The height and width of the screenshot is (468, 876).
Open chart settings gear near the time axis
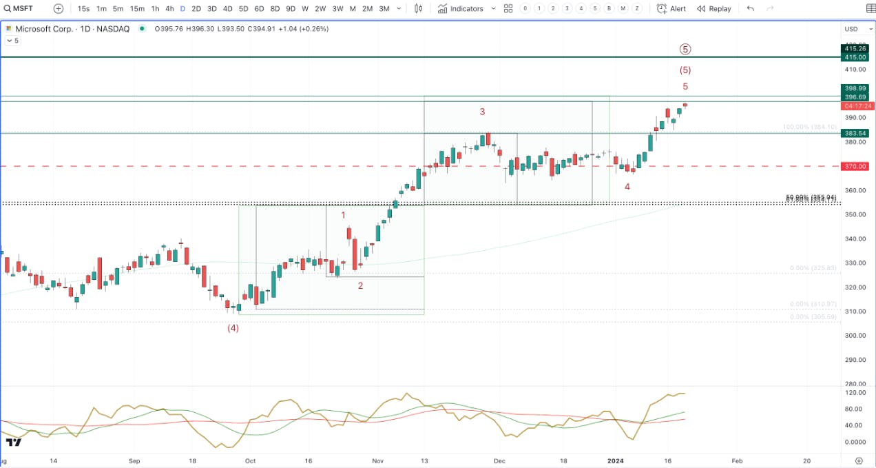(x=859, y=460)
